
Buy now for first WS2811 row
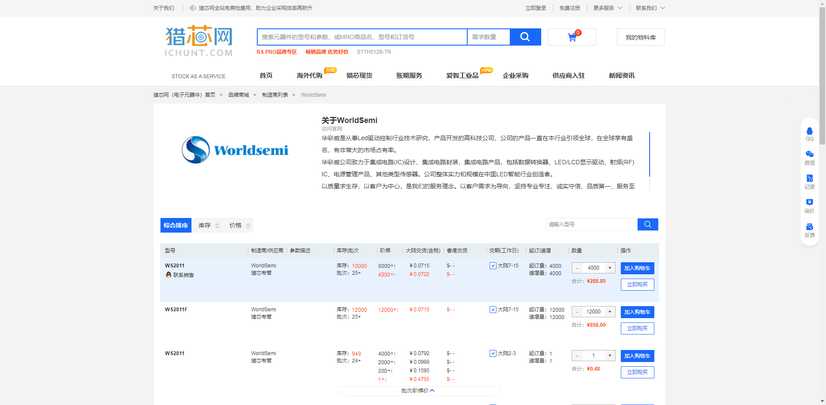[637, 285]
